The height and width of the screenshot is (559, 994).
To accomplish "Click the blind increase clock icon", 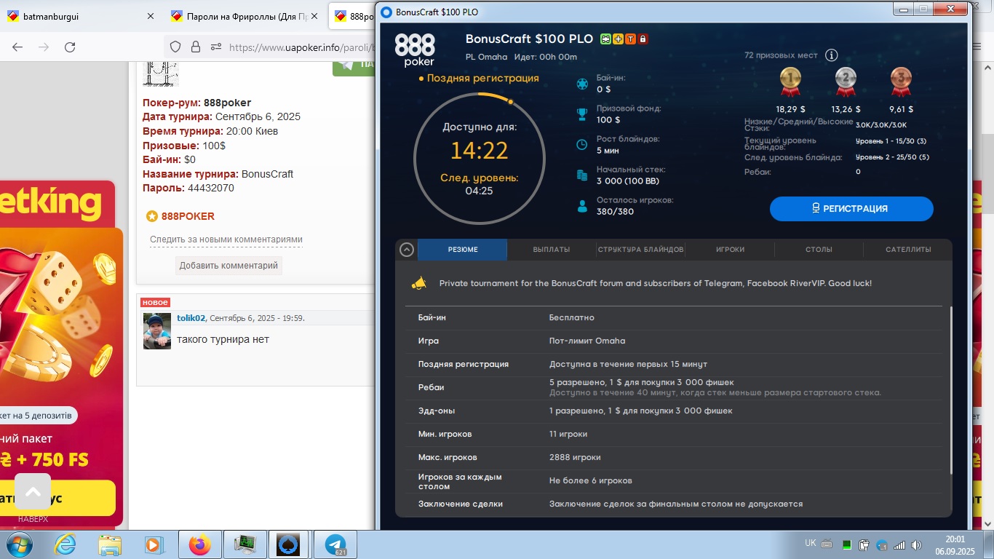I will click(582, 144).
